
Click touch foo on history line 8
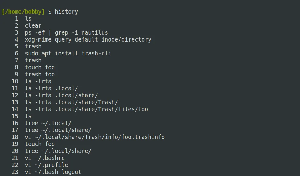pos(40,68)
